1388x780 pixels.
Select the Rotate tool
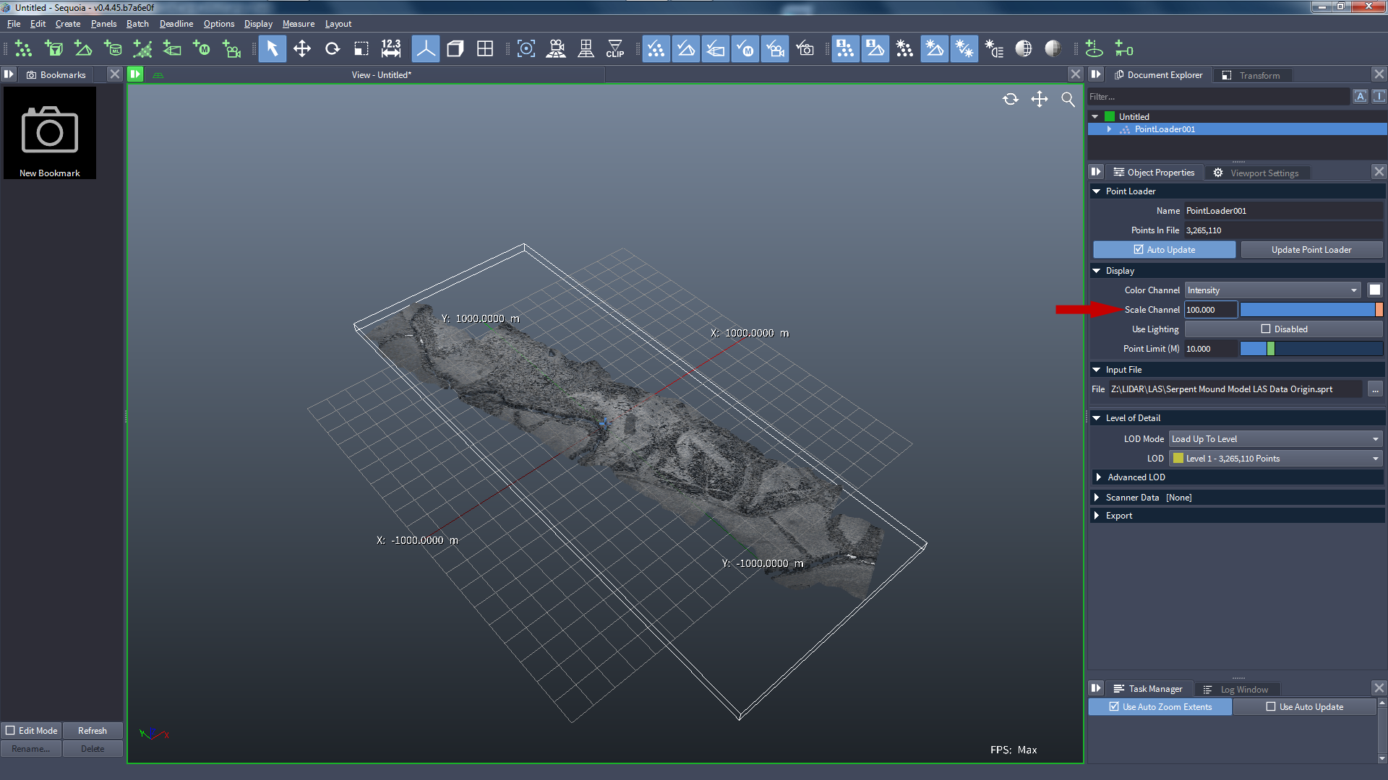(x=332, y=49)
